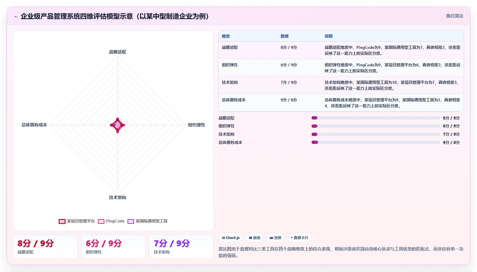Click the 总体拥有成本 progress bar
Screen dimensions: 477x272
(376, 142)
